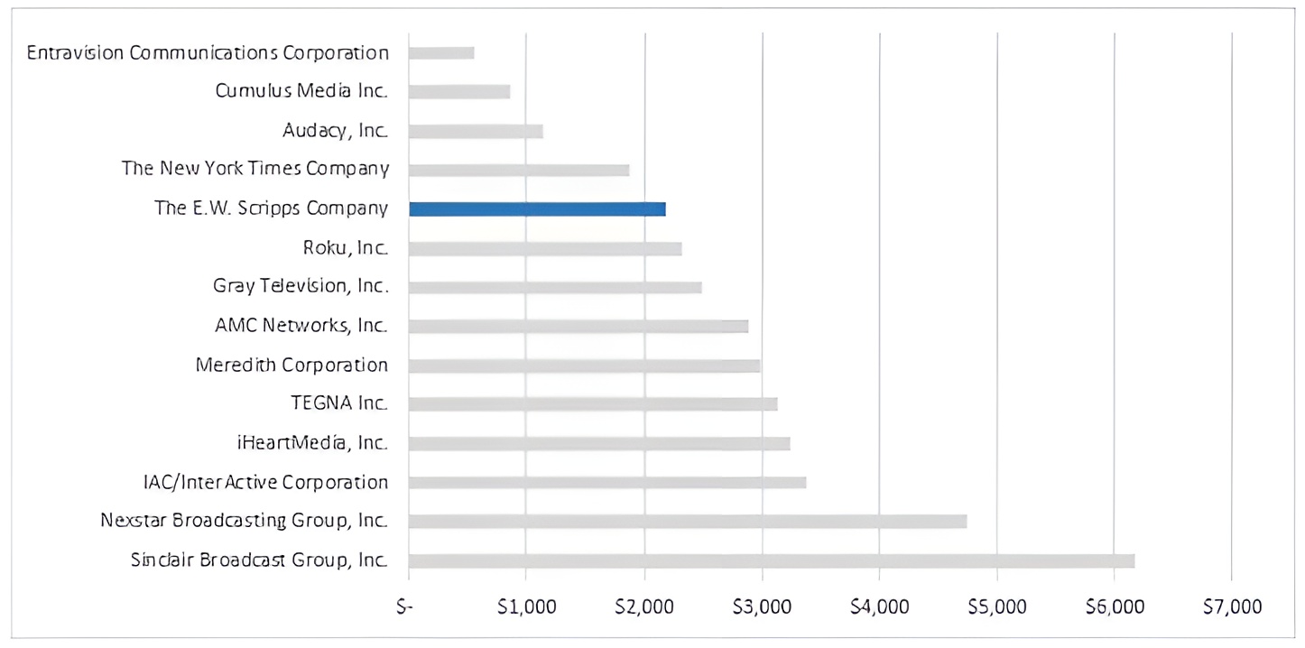The image size is (1305, 648).
Task: Select the $1,000 axis tick label
Action: pos(526,607)
